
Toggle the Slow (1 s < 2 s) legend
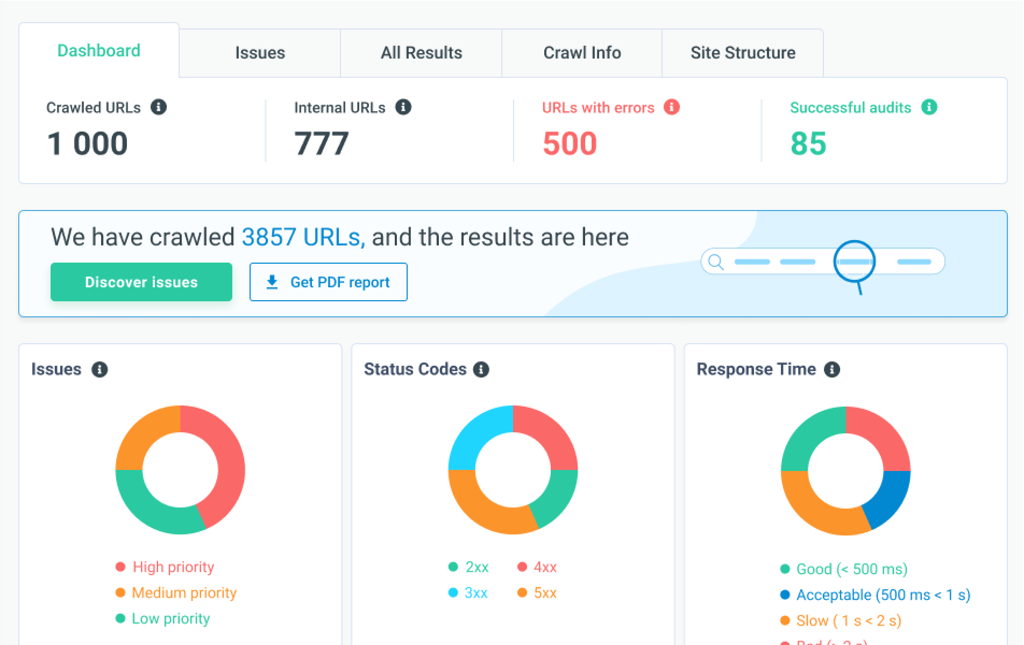[848, 620]
